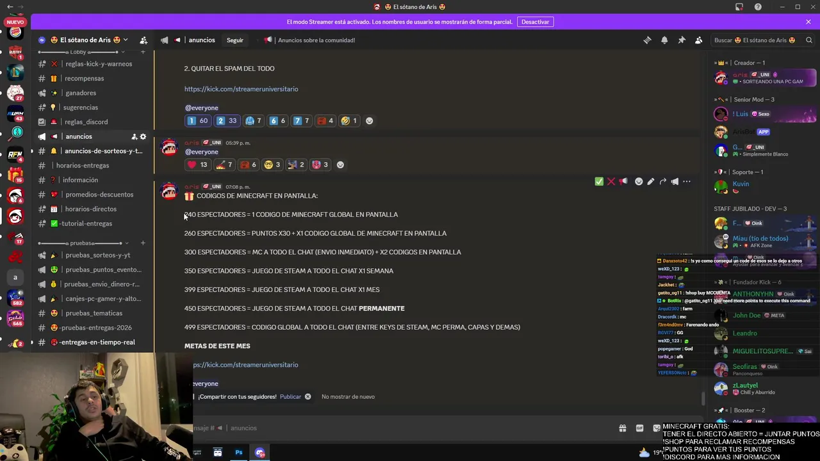
Task: Publish message with megaphone icon in toolbar
Action: click(x=675, y=181)
